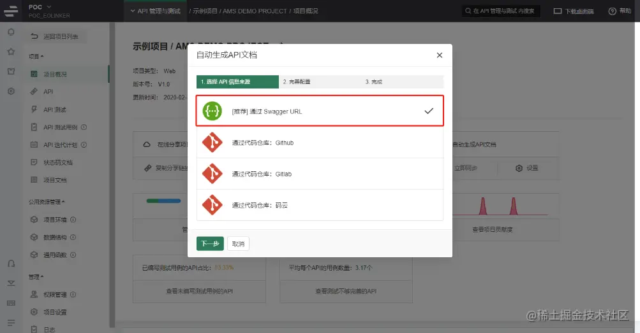This screenshot has height=333, width=640.
Task: Open the notification bell icon in left rail
Action: click(11, 32)
